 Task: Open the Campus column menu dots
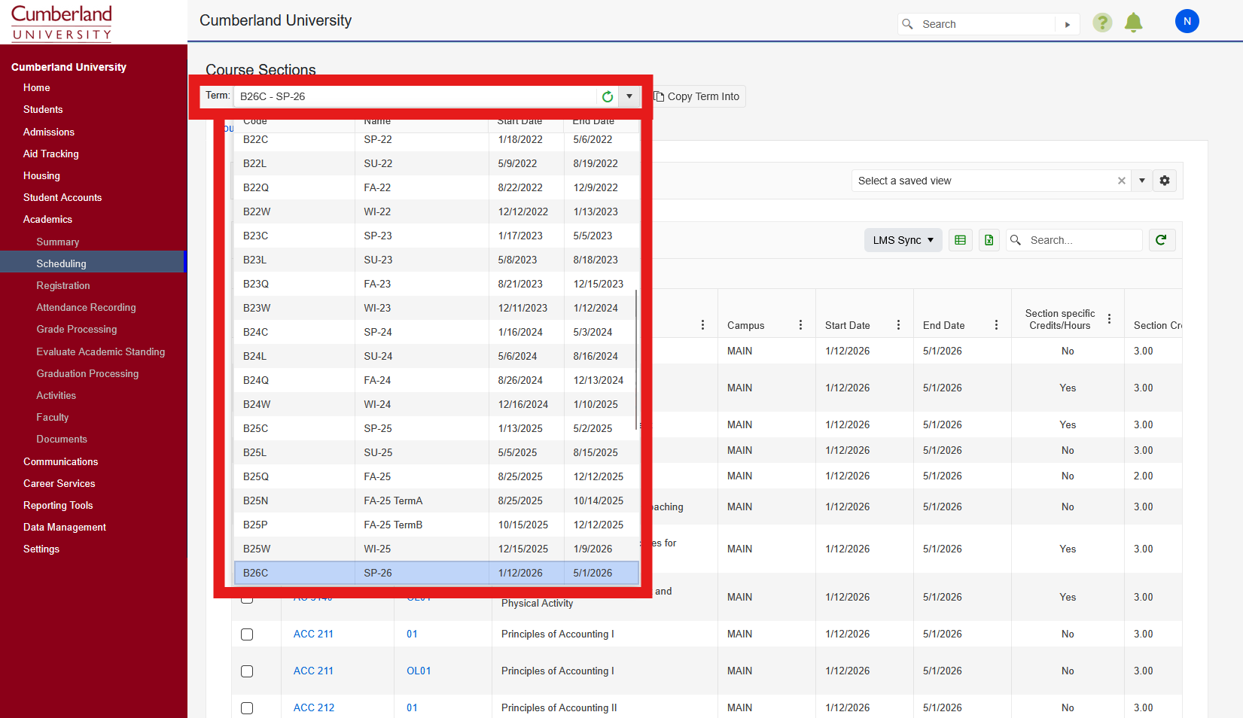coord(800,325)
